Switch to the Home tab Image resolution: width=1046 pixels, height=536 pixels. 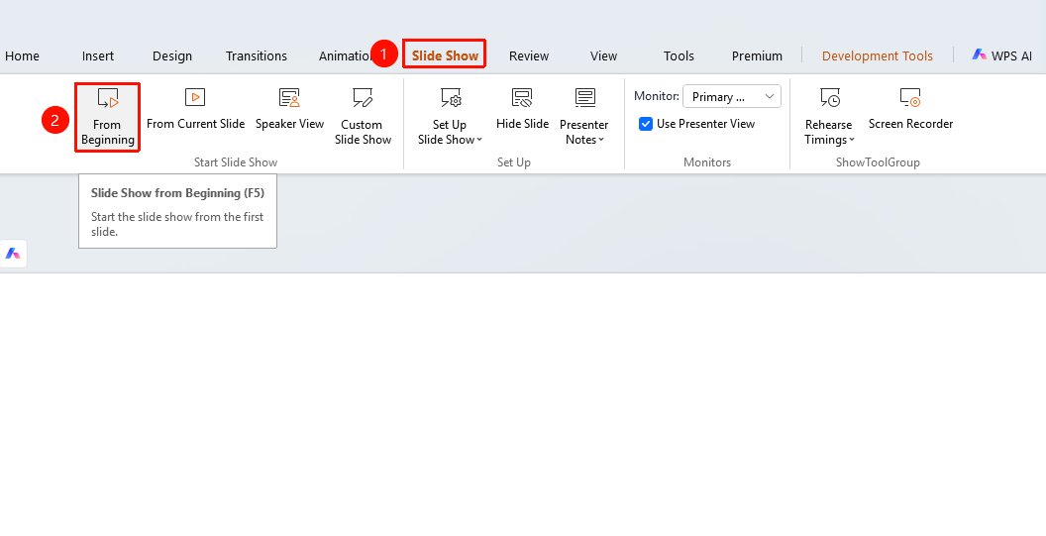(x=22, y=56)
